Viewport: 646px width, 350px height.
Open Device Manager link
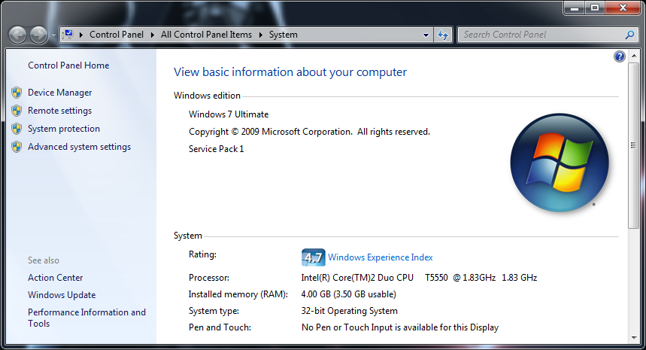[x=59, y=93]
